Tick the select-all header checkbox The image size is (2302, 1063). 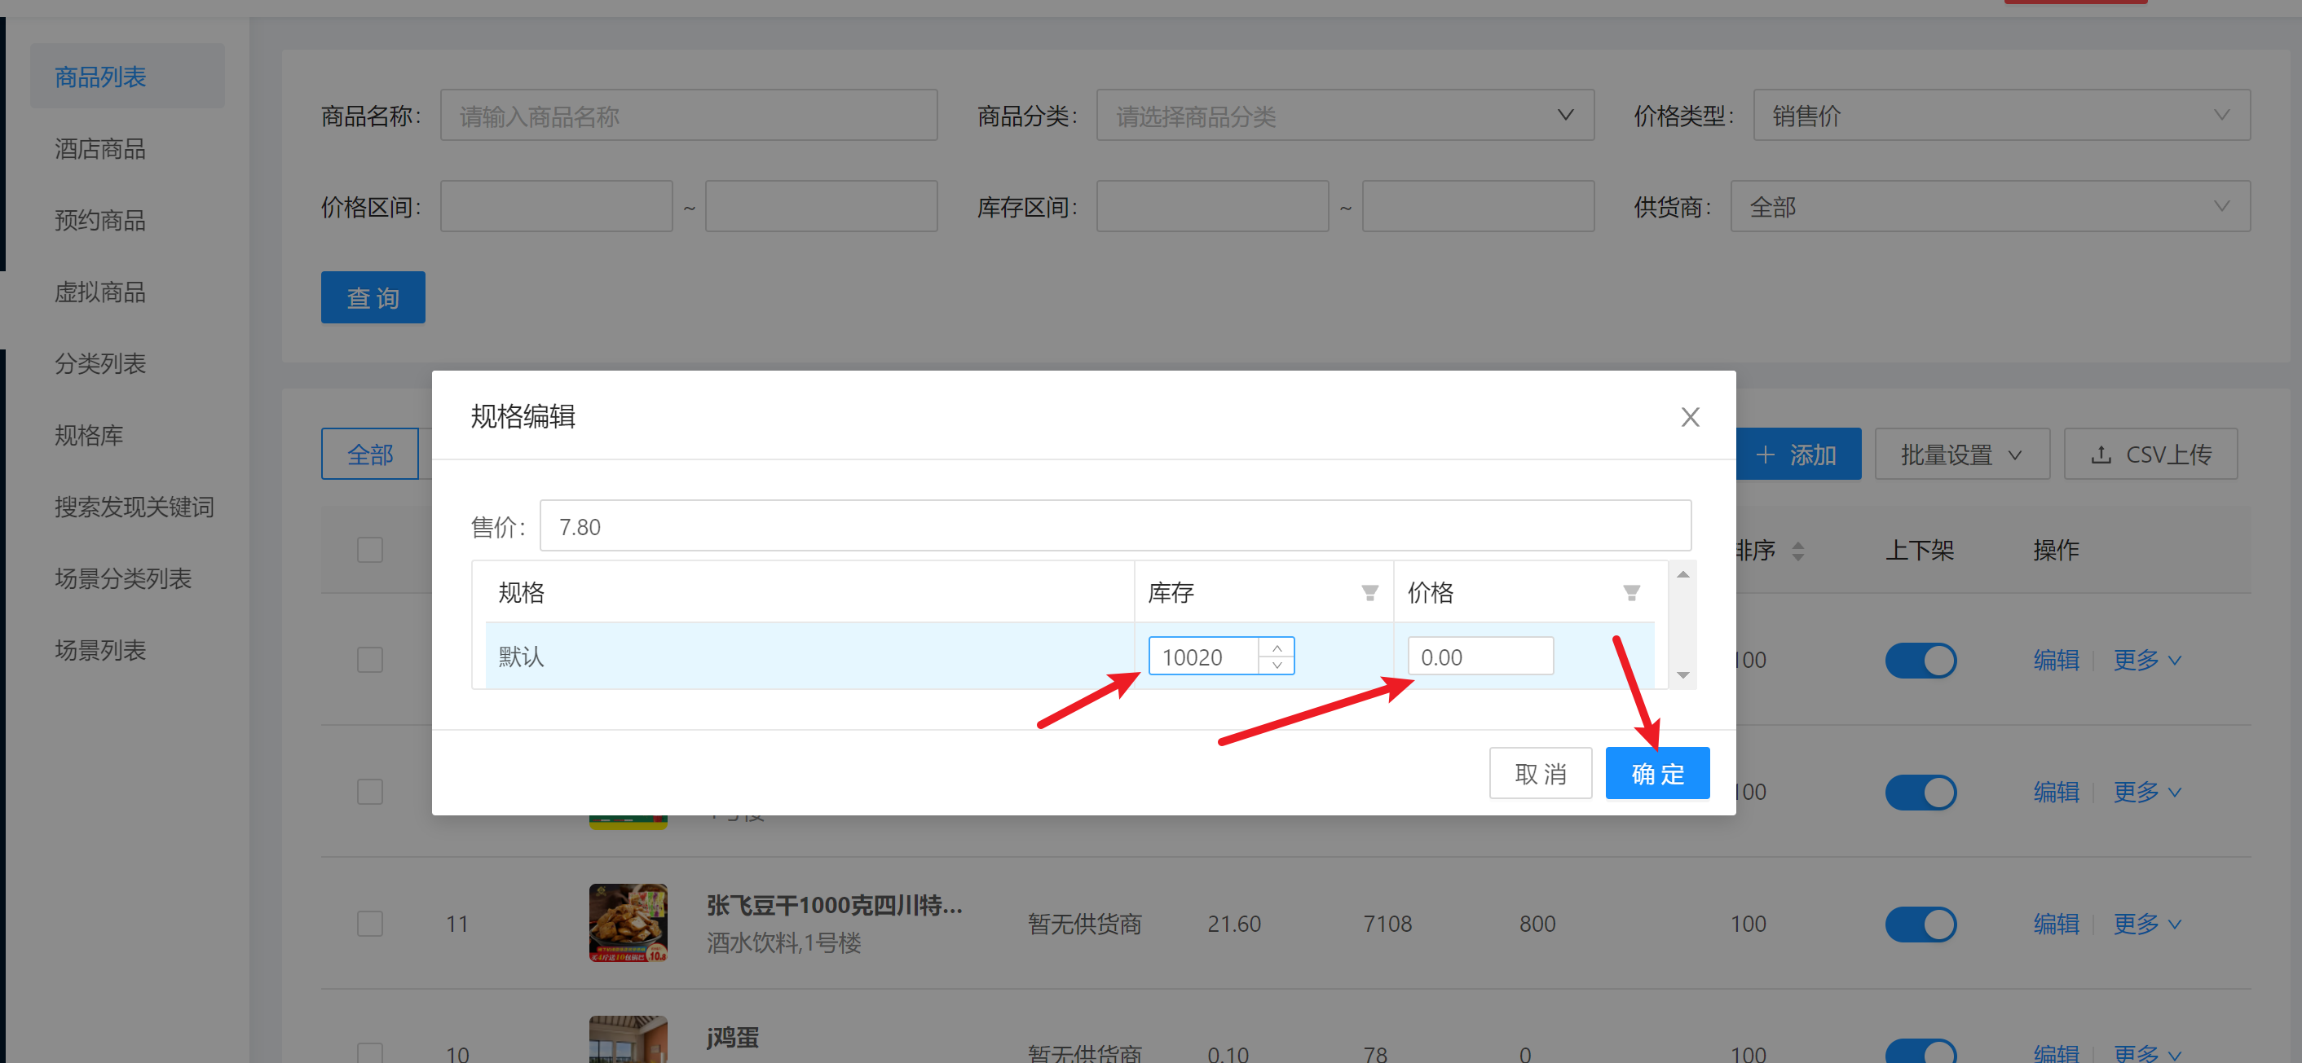pyautogui.click(x=370, y=549)
